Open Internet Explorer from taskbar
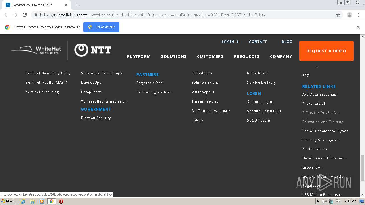The width and height of the screenshot is (365, 205). coord(23,201)
